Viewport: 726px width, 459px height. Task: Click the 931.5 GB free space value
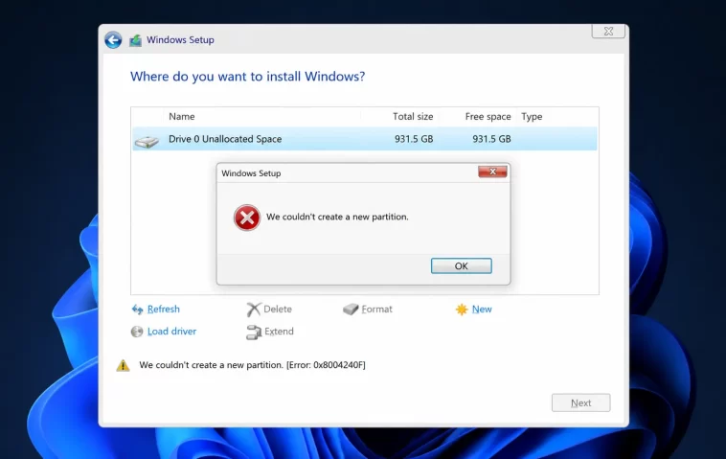coord(491,139)
